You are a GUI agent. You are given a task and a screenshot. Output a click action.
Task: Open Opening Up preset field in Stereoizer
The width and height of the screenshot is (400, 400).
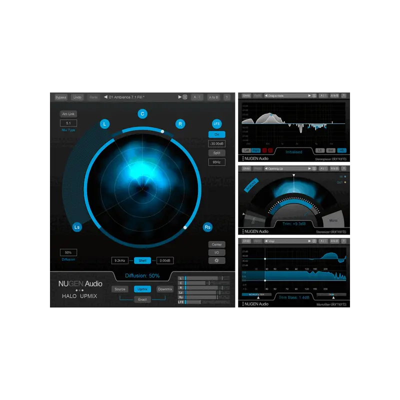coord(287,168)
